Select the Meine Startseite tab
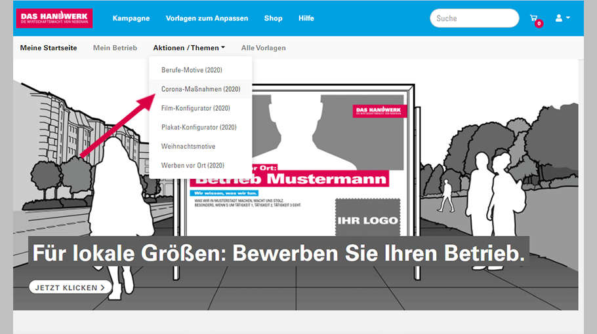 pyautogui.click(x=49, y=48)
